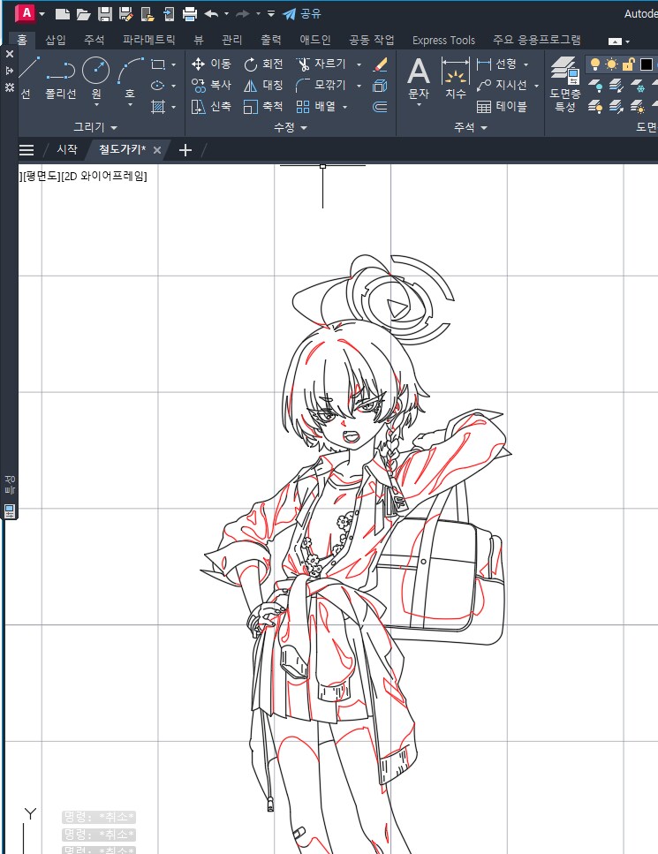This screenshot has height=854, width=658.
Task: Select the 원 (Circle) tool
Action: [96, 78]
